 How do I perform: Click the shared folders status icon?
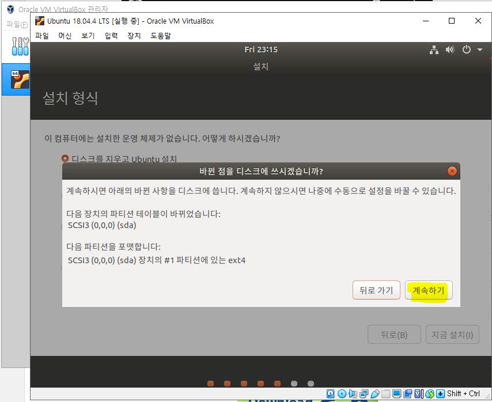point(385,393)
